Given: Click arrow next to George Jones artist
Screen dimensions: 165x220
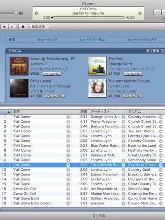Looking at the screenshot, I should click(x=123, y=117).
